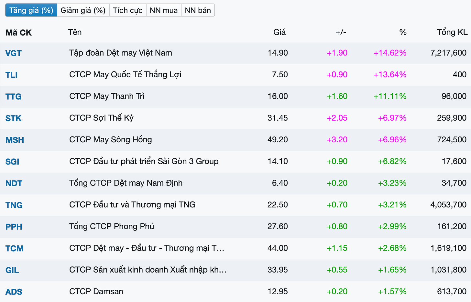Click SGI price 14.10
This screenshot has width=471, height=302.
(278, 161)
